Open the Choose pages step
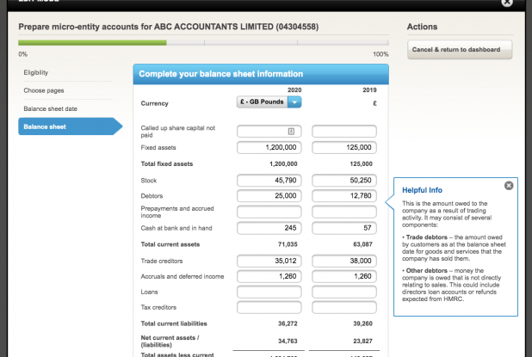Viewport: 532px width, 357px height. (x=44, y=90)
